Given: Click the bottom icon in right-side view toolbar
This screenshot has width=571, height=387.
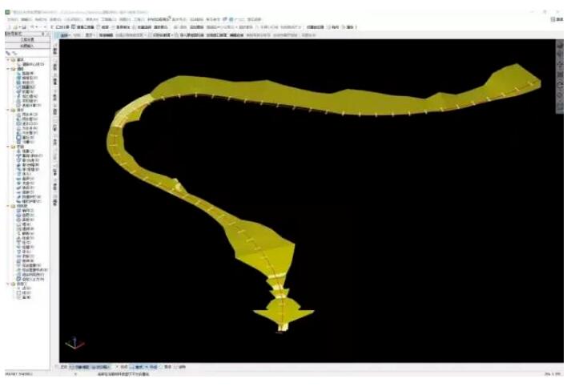Looking at the screenshot, I should tap(560, 105).
